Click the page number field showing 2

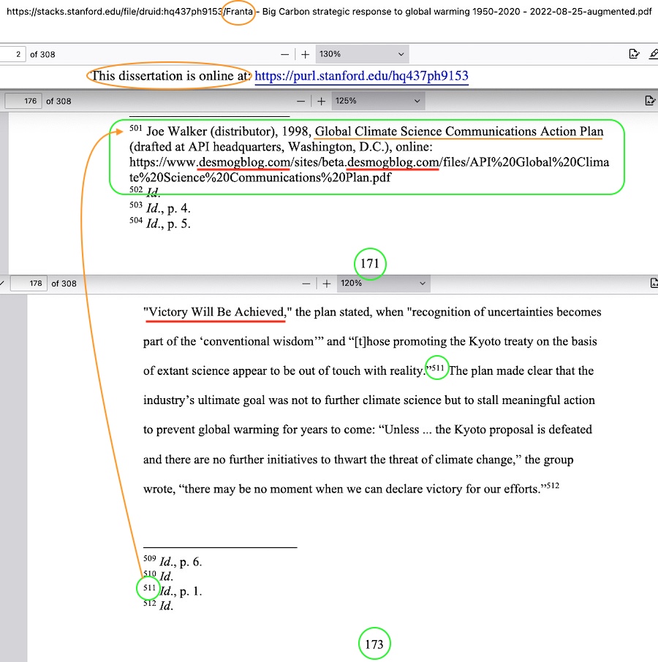click(x=13, y=55)
